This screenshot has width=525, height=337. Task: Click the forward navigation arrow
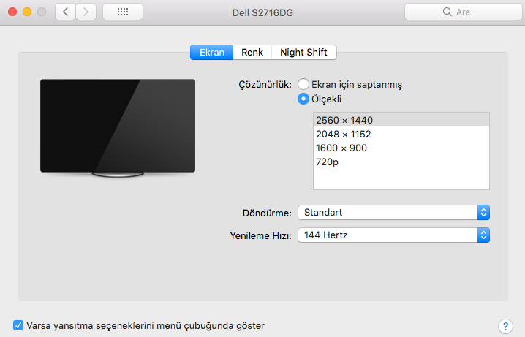(x=86, y=12)
